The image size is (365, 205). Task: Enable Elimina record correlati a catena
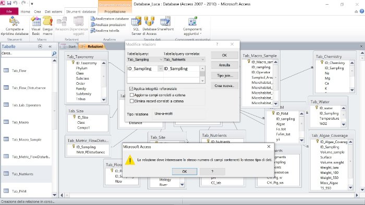(x=132, y=101)
